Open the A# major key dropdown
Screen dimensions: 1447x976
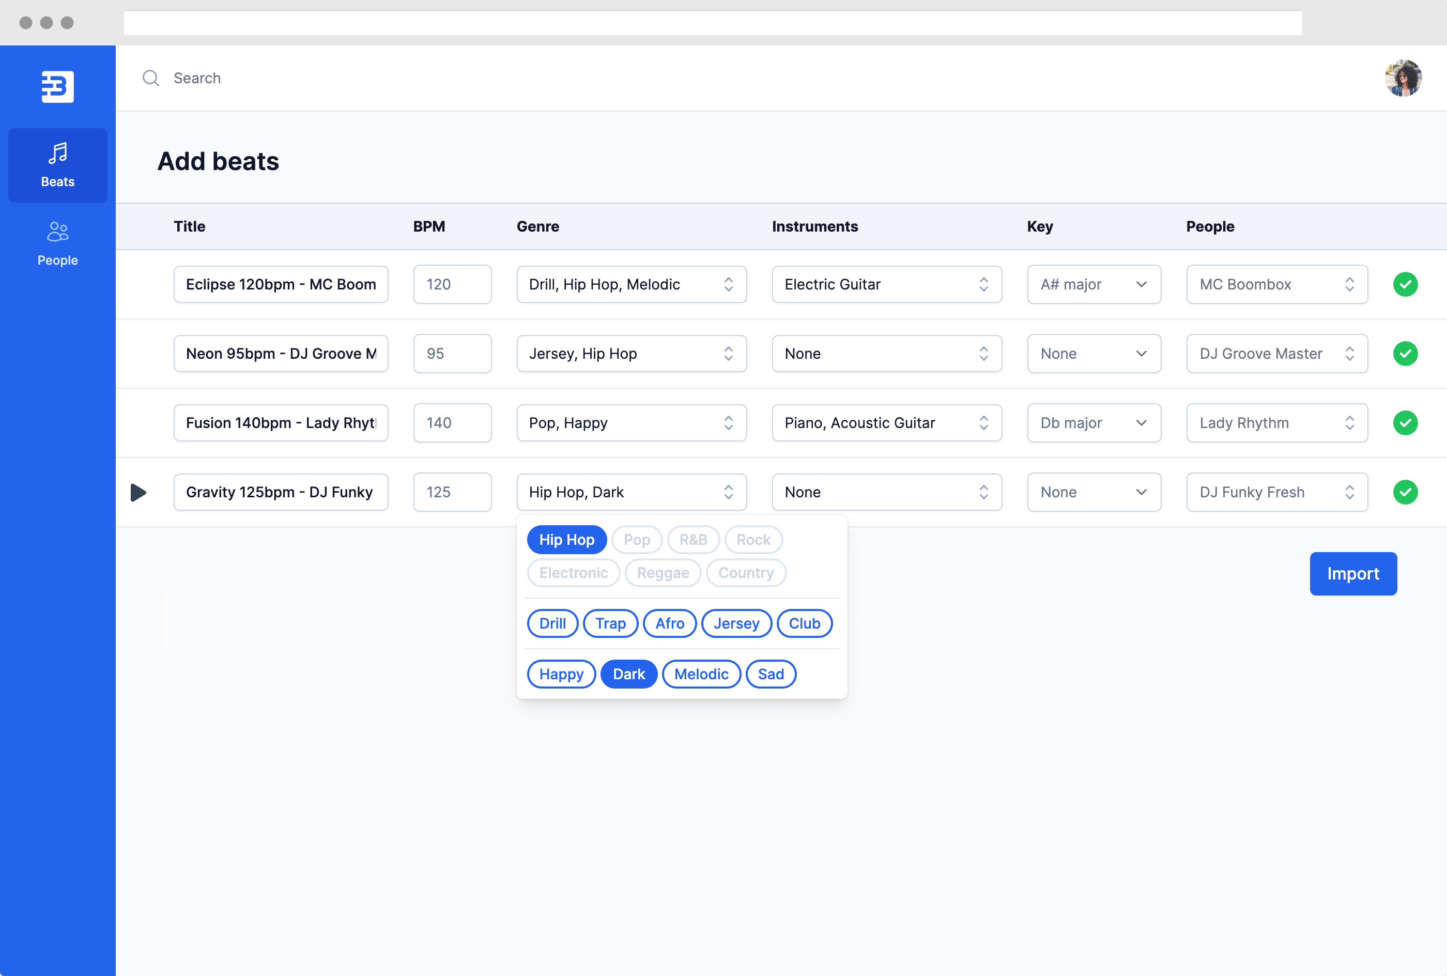(x=1094, y=284)
